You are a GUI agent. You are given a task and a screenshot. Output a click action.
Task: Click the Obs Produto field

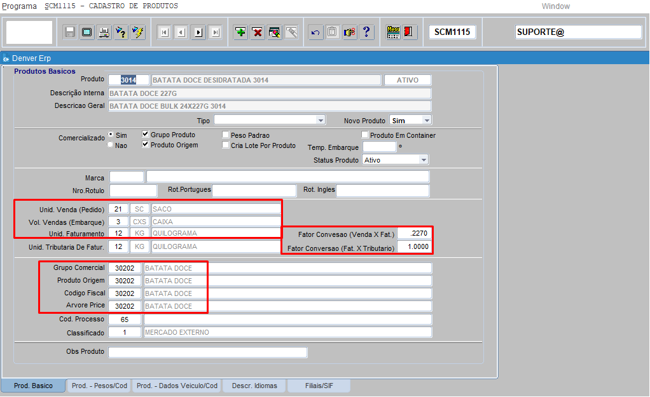tap(208, 352)
